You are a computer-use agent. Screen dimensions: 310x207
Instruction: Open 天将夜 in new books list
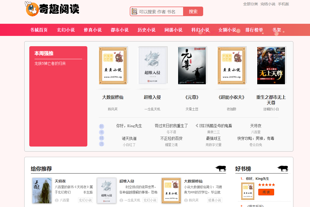(256, 126)
